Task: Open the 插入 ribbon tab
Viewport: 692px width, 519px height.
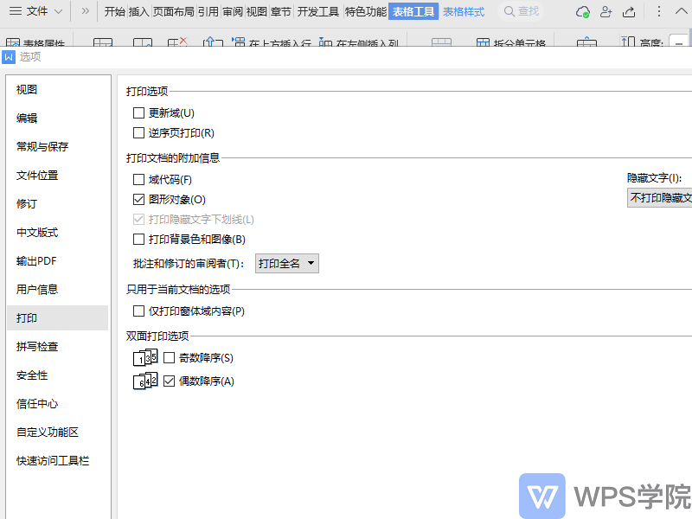Action: click(138, 11)
